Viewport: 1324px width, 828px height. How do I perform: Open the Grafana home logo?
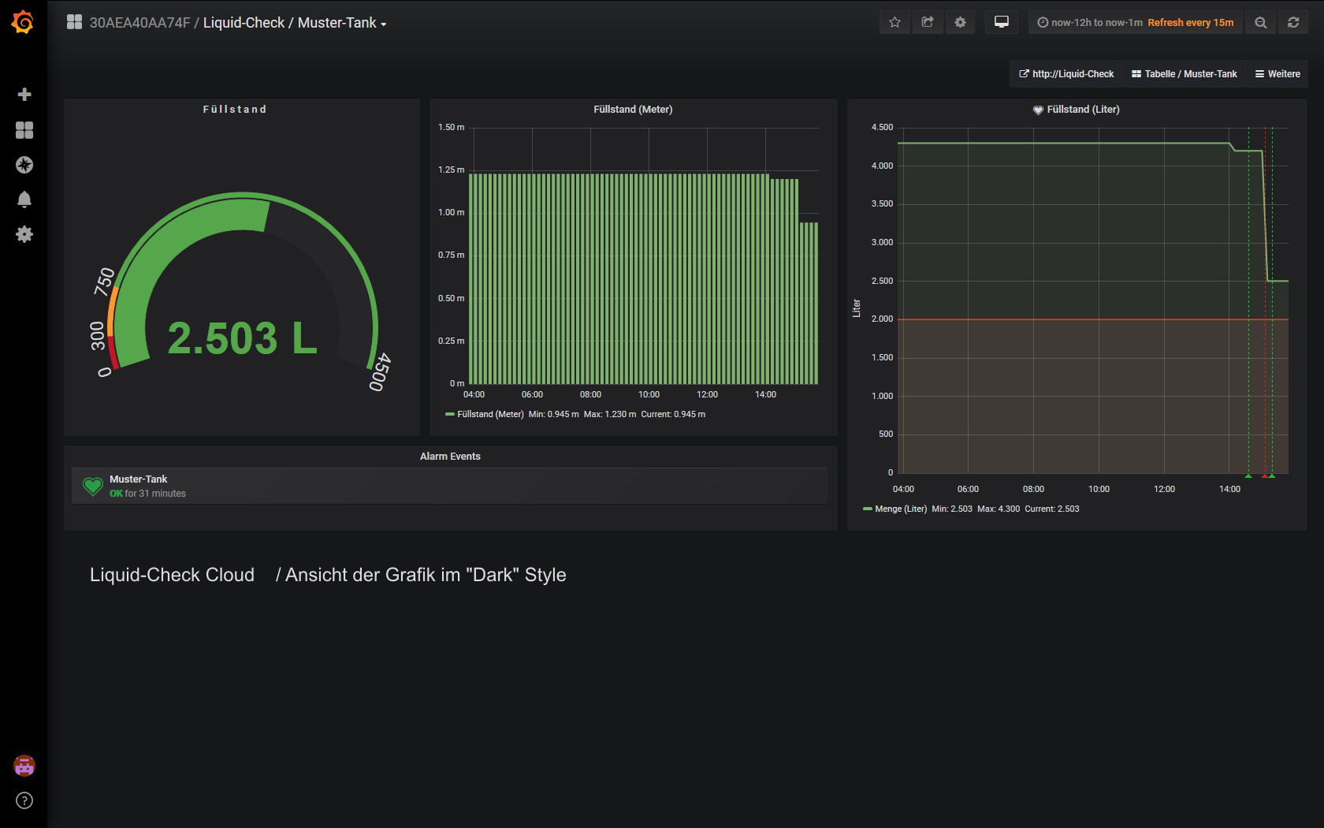pos(23,22)
